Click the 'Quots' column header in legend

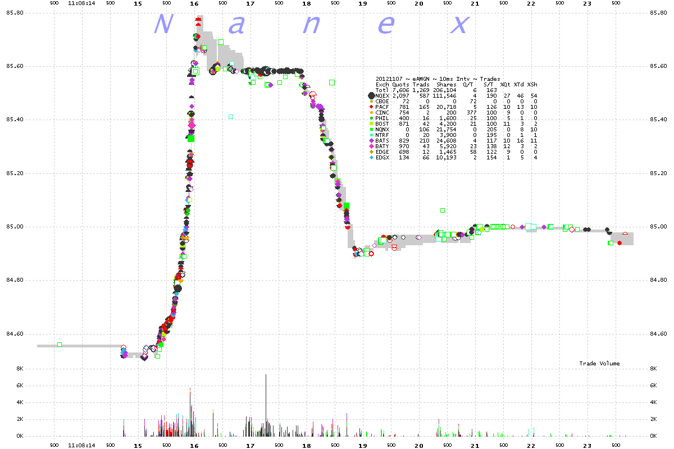pyautogui.click(x=400, y=84)
